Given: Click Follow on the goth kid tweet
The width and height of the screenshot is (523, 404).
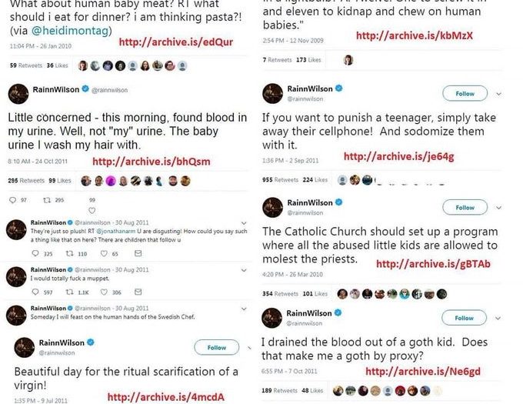Looking at the screenshot, I should (x=465, y=318).
